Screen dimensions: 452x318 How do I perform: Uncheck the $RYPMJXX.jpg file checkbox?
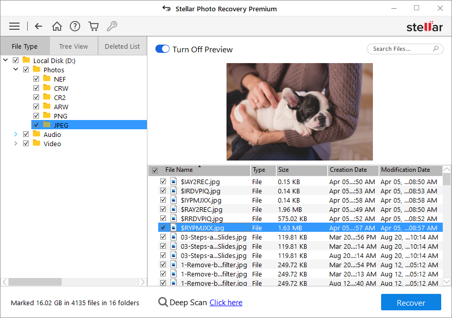163,227
